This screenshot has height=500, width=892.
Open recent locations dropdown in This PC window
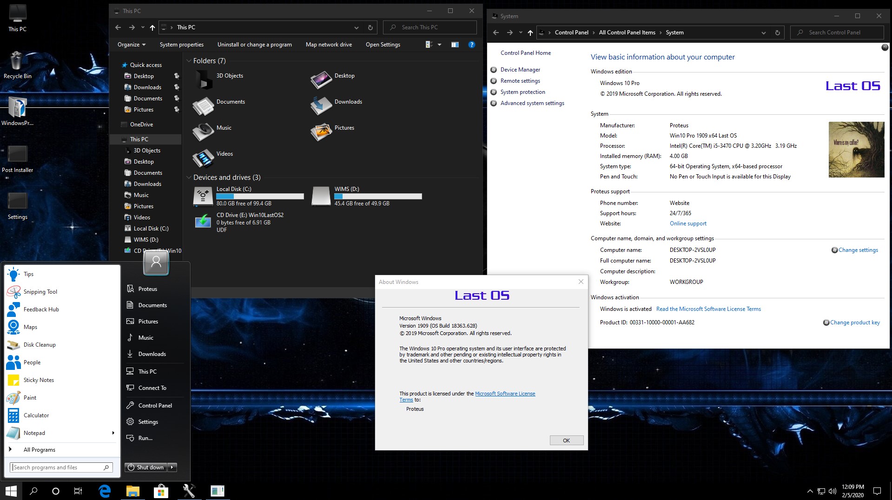(x=143, y=27)
